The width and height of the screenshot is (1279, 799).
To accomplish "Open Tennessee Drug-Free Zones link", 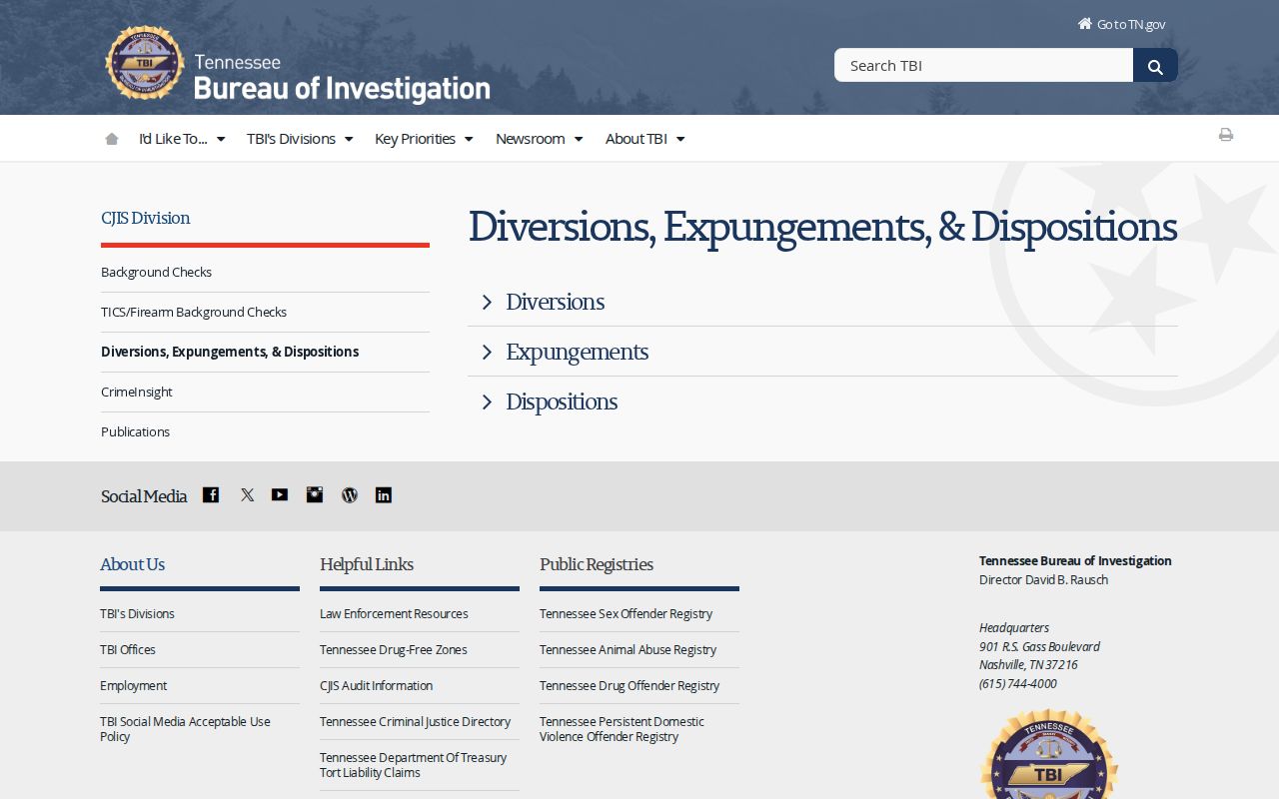I will (394, 649).
